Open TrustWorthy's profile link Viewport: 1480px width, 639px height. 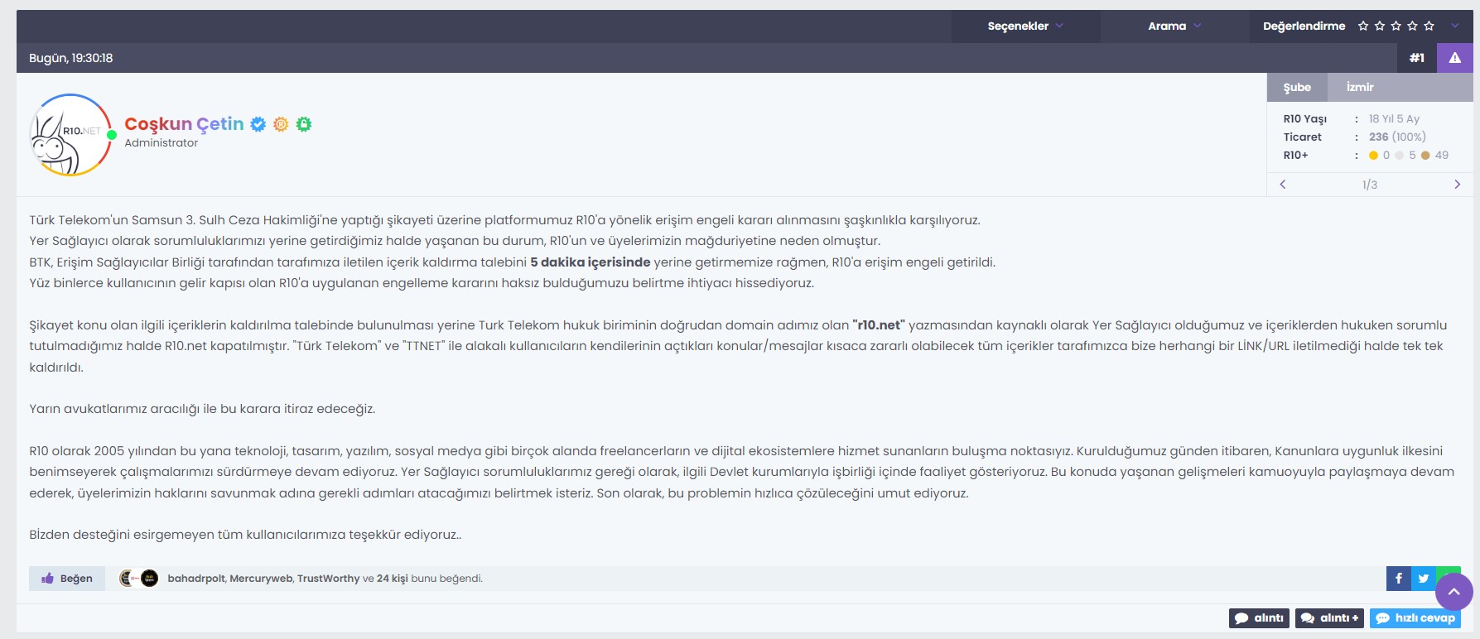(x=329, y=579)
